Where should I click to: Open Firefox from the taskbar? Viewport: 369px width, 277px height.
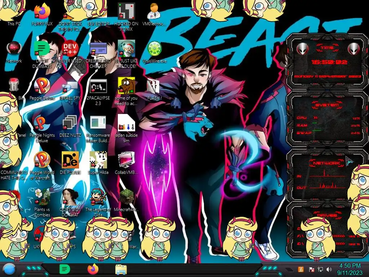click(93, 269)
